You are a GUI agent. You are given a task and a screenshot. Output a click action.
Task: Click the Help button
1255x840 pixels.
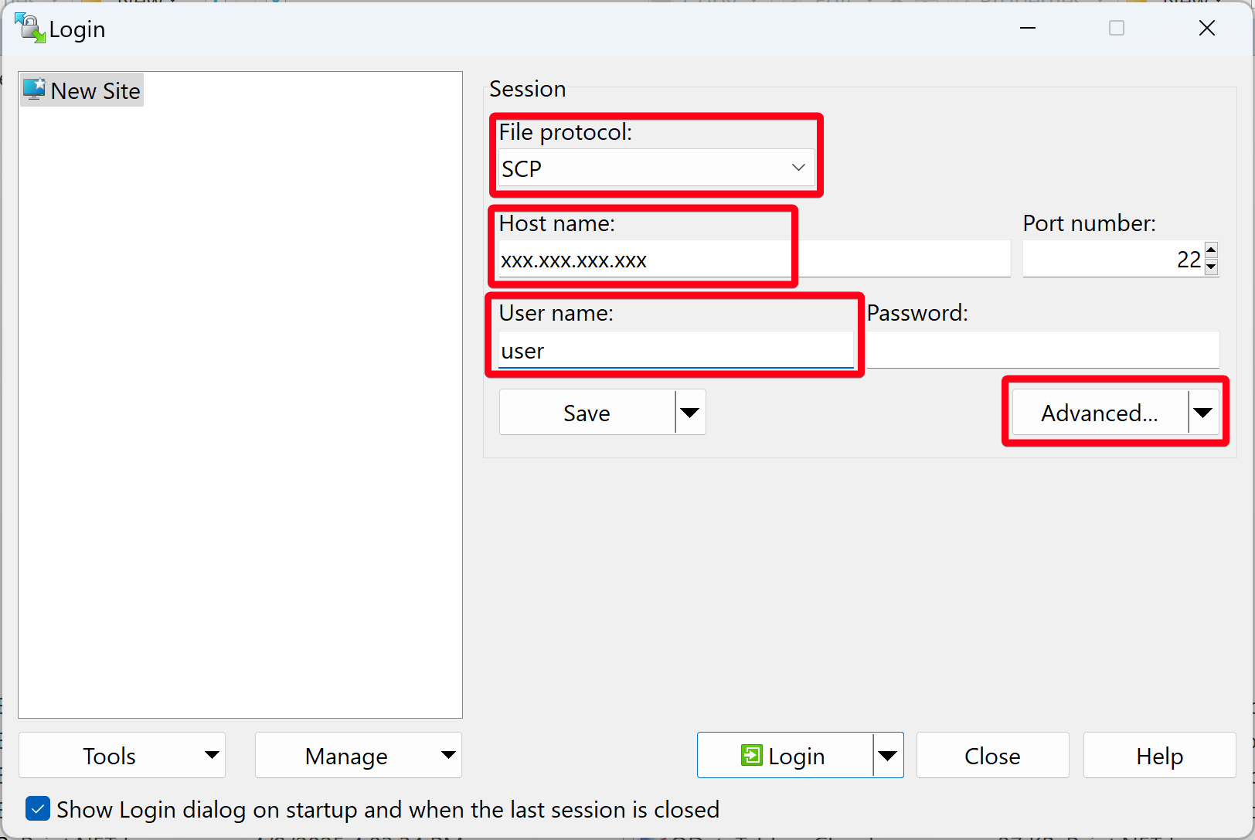point(1159,755)
